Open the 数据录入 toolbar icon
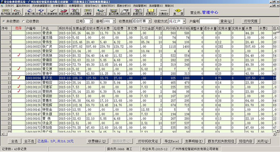The width and height of the screenshot is (280, 152). pos(17,12)
